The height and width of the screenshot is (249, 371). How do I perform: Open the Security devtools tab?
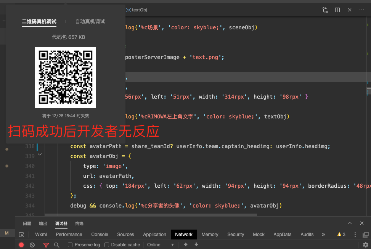coord(236,235)
